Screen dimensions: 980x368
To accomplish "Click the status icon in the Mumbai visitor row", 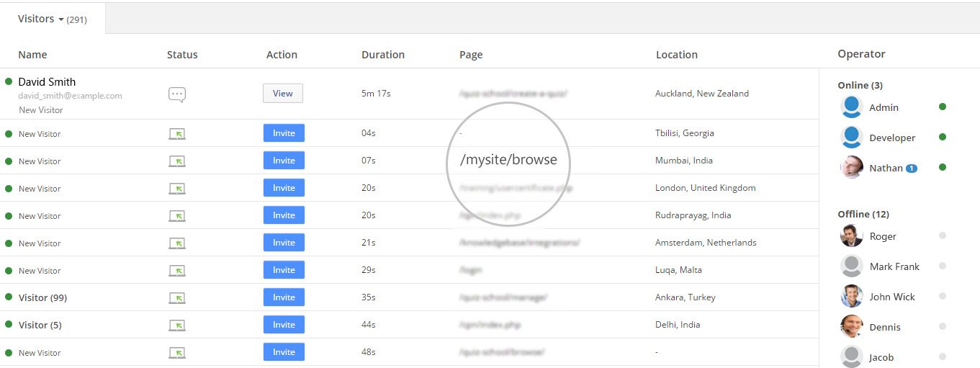I will click(177, 161).
